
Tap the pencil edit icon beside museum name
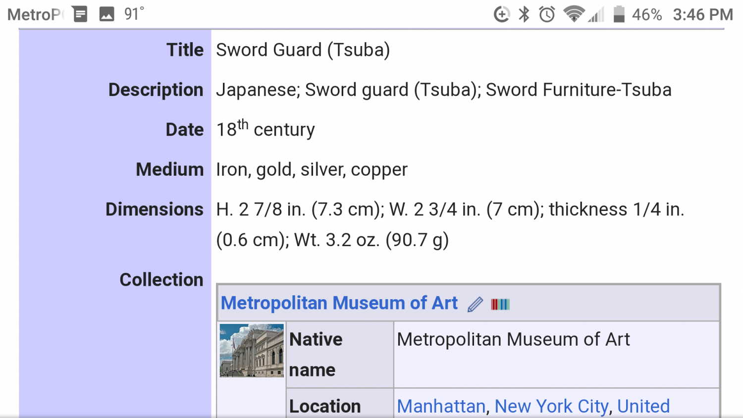tap(475, 304)
